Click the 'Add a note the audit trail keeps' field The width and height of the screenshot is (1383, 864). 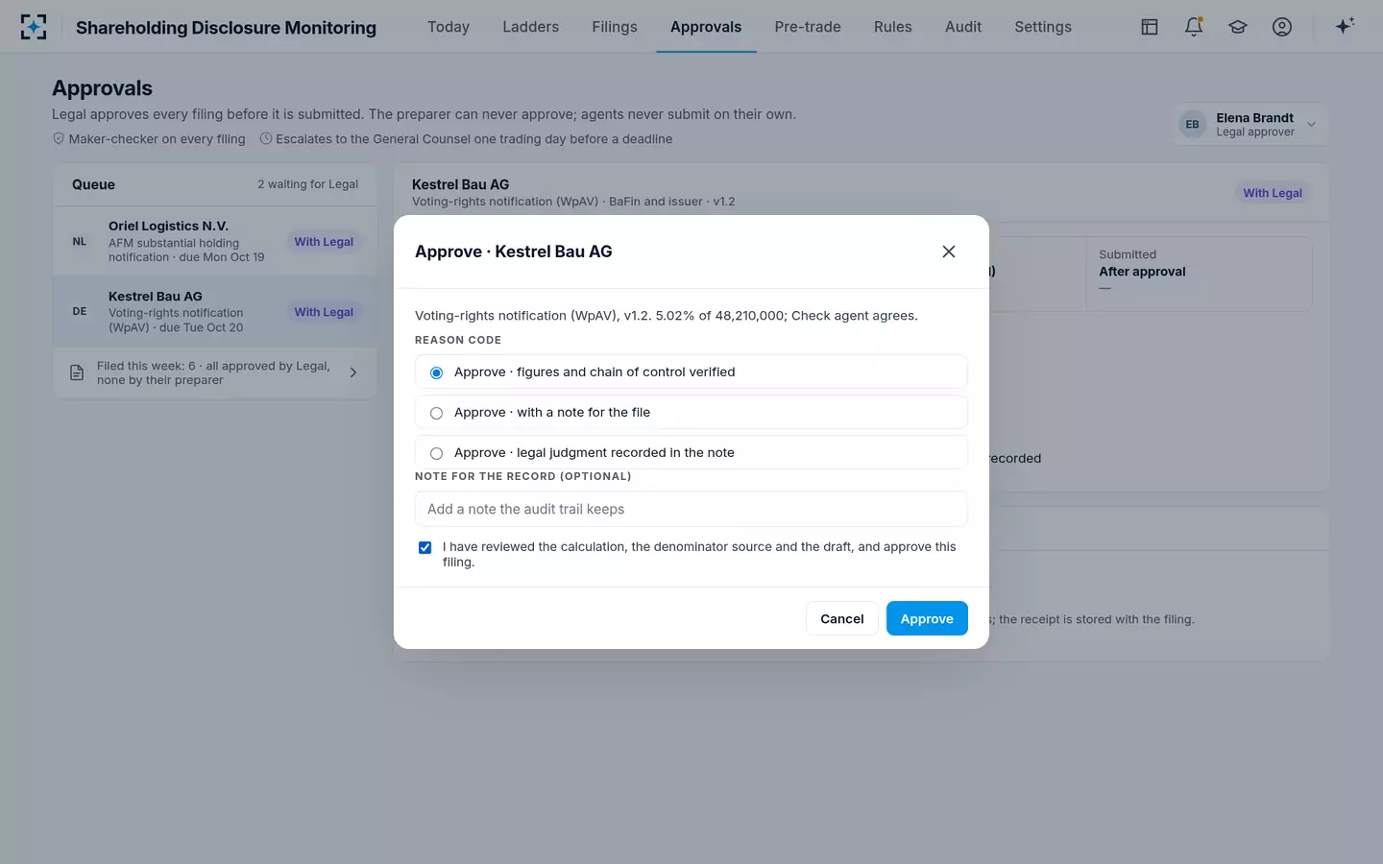coord(691,509)
